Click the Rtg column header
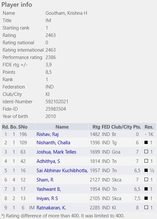Image resolution: width=157 pixels, height=219 pixels. (x=96, y=127)
